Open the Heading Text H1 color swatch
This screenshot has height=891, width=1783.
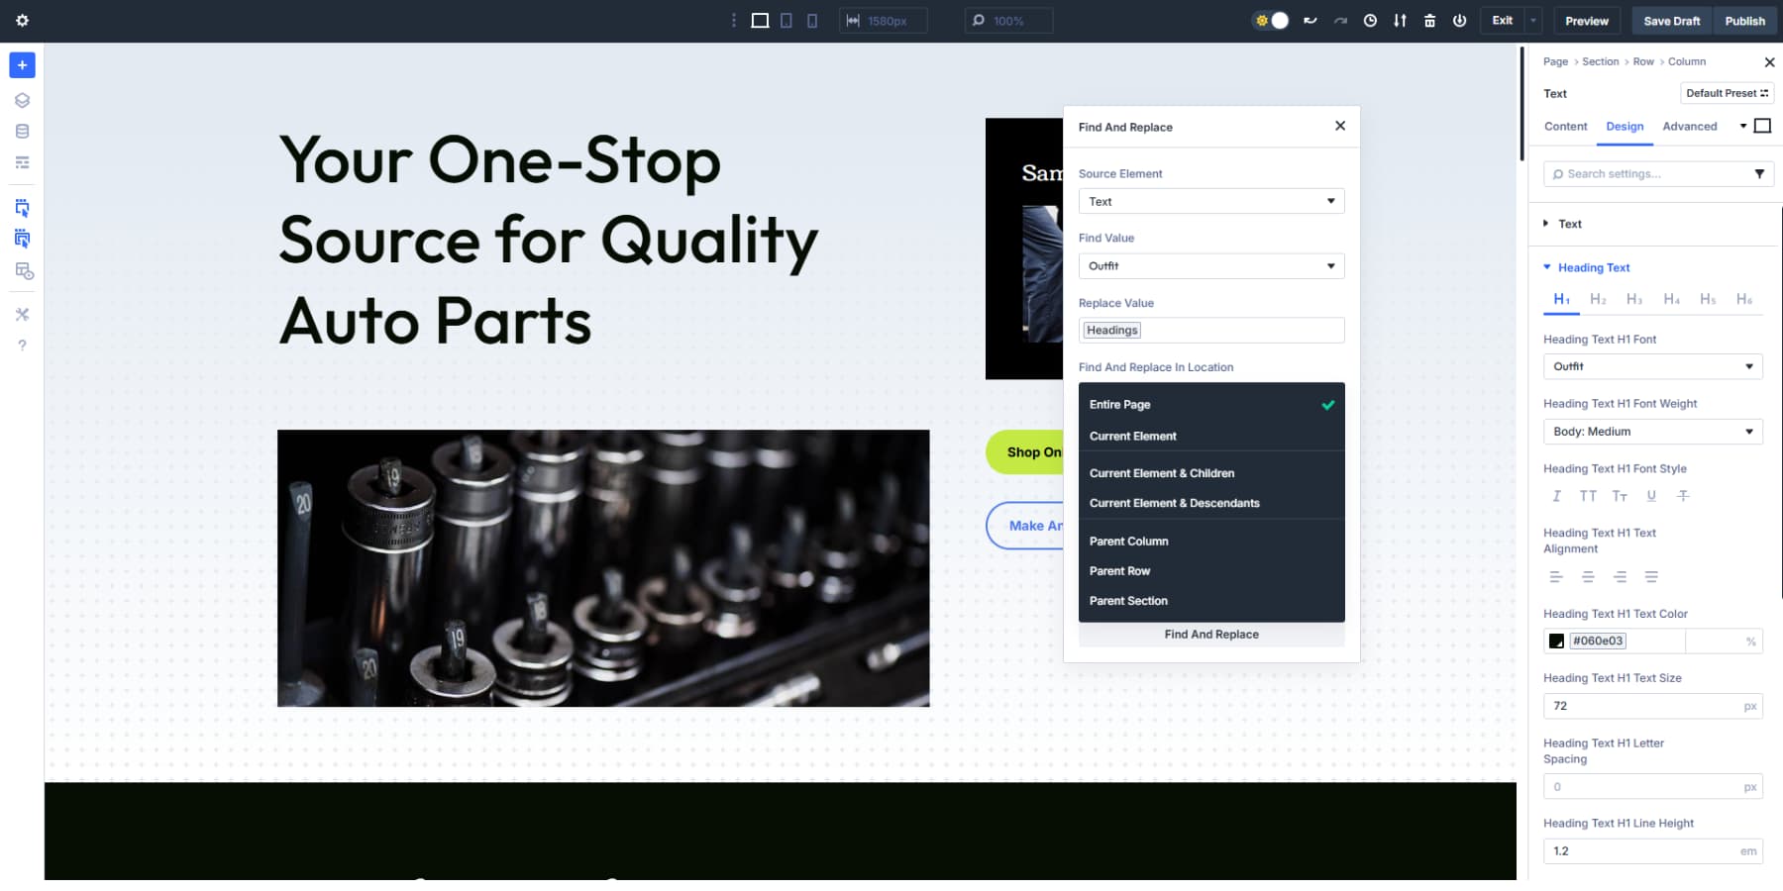[x=1555, y=641]
